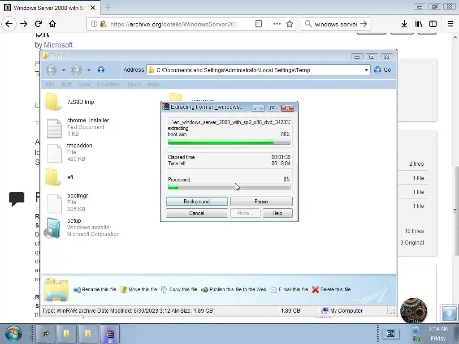Image resolution: width=459 pixels, height=344 pixels.
Task: Open the Edit menu
Action: click(x=66, y=85)
